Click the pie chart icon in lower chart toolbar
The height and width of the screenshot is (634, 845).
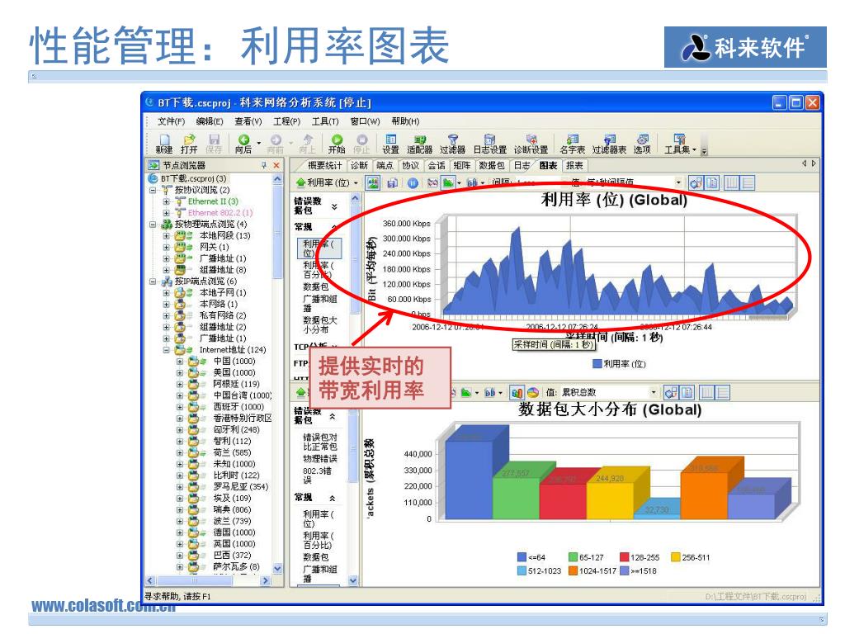click(x=534, y=392)
